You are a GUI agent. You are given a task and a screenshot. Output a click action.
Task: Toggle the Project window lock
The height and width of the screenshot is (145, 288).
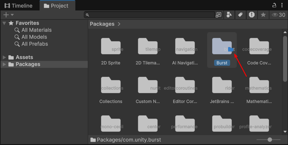point(274,5)
